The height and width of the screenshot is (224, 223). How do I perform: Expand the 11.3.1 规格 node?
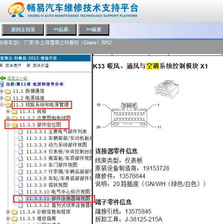8,111
